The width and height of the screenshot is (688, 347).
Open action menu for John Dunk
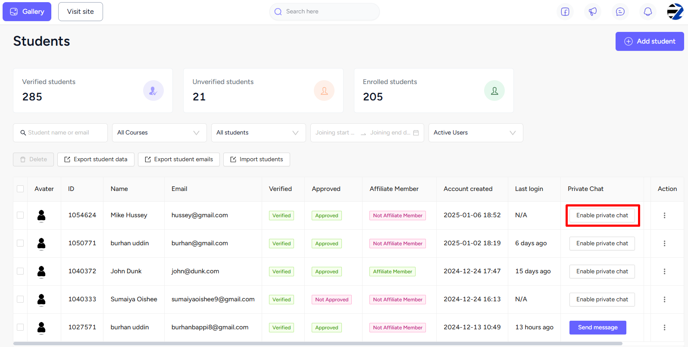click(x=664, y=272)
